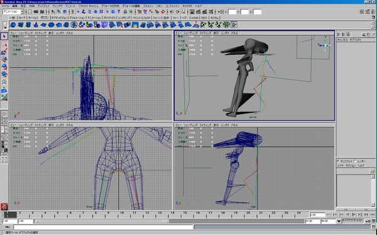Switch to the アニメーション shelf tab
Viewport: 377px width, 235px height.
[x=94, y=18]
